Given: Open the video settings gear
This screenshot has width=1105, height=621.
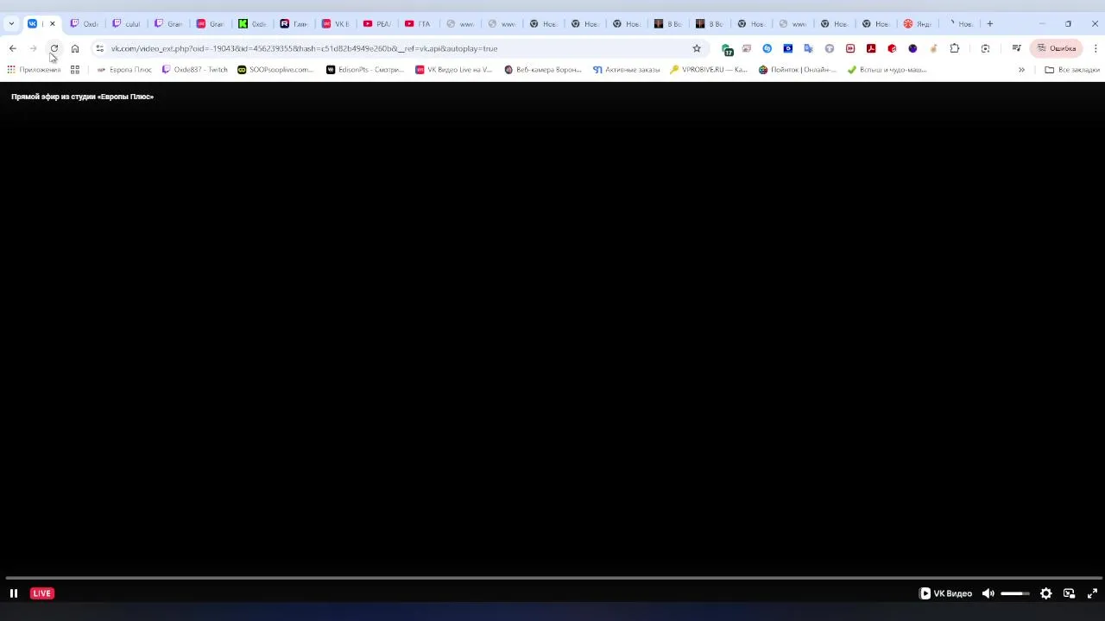Looking at the screenshot, I should click(x=1045, y=593).
